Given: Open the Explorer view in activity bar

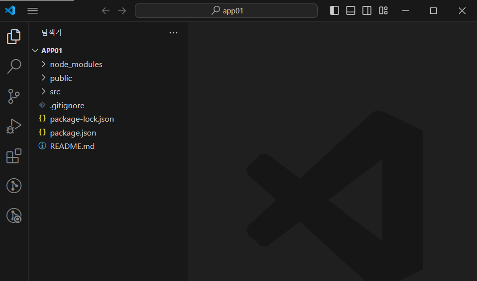Looking at the screenshot, I should coord(13,37).
